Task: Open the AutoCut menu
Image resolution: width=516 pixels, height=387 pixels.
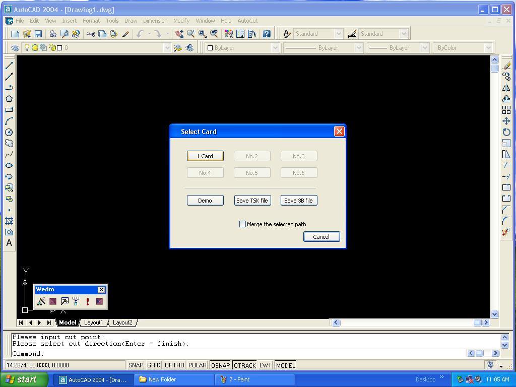Action: point(247,21)
